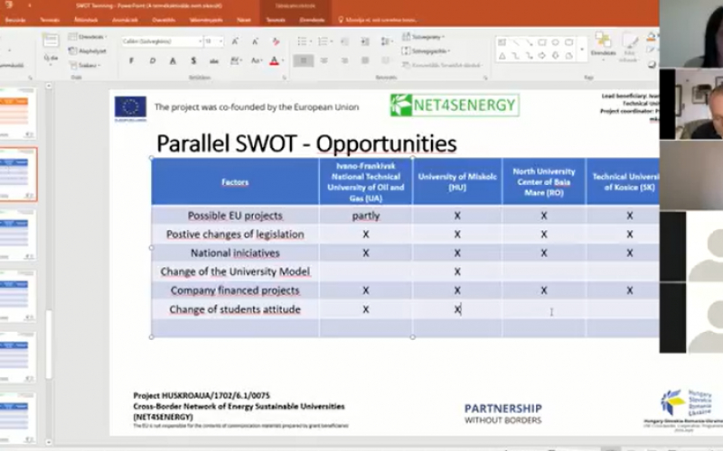Open the slide Layout (Elrendezés) dropdown

point(88,37)
